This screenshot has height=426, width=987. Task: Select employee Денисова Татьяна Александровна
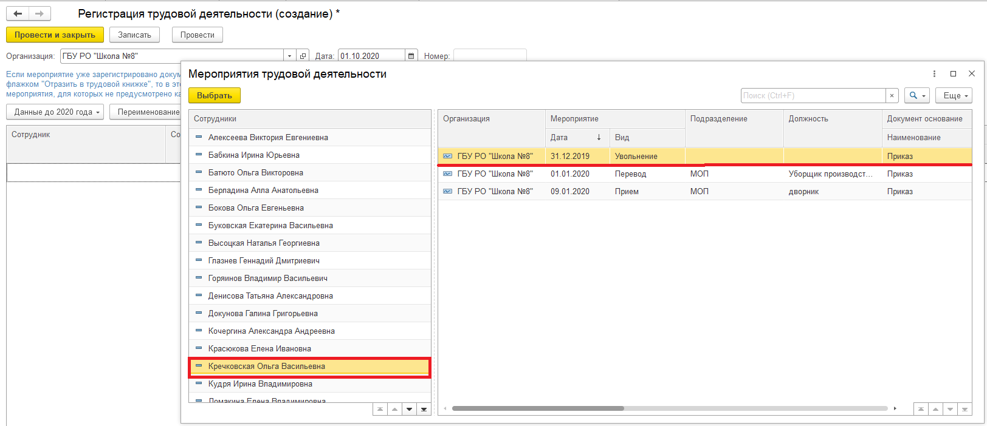[310, 296]
